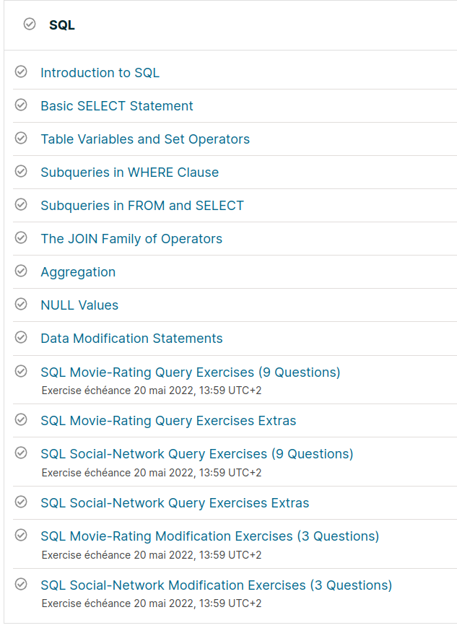Click the checkmark icon beside NULL Values
Image resolution: width=457 pixels, height=628 pixels.
[x=21, y=304]
